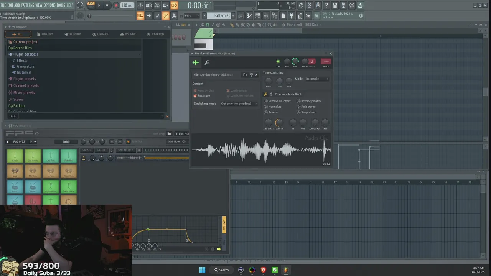Open the channel rack icon
491x276 pixels.
(x=257, y=16)
